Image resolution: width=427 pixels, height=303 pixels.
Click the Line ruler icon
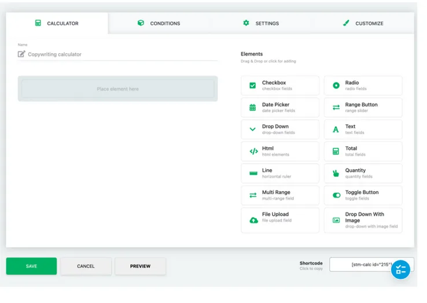[253, 173]
